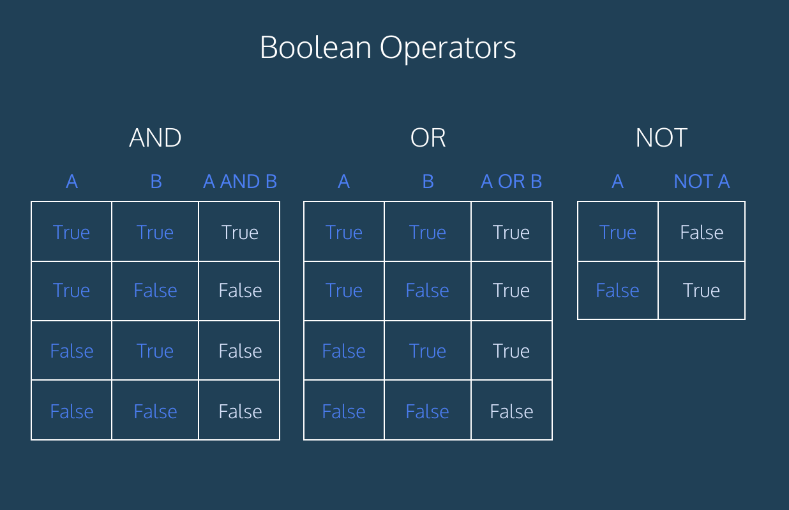Viewport: 789px width, 510px height.
Task: Click last-row False in AND table's B column
Action: (155, 411)
